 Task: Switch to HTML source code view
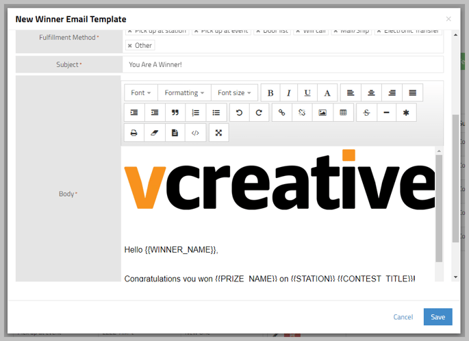[195, 133]
